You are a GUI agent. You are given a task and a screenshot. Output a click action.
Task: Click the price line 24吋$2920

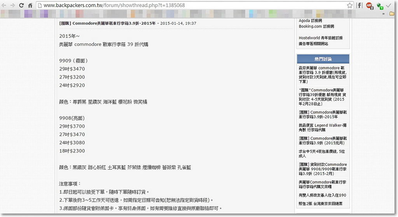point(72,85)
